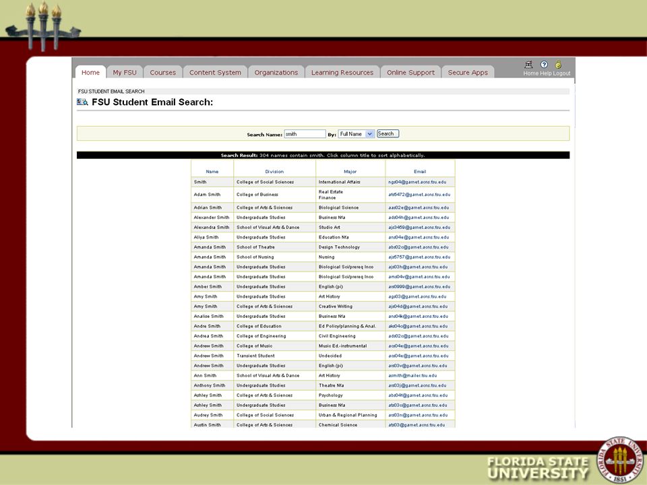The height and width of the screenshot is (485, 647).
Task: Open the Content System tab
Action: pos(215,72)
